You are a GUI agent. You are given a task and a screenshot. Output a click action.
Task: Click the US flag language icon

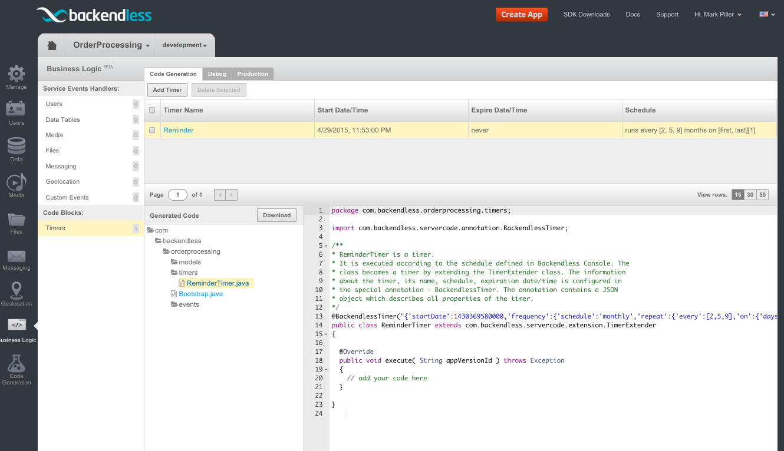[763, 14]
